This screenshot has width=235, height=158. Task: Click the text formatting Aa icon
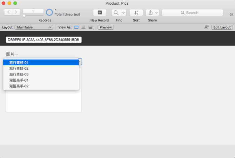206,27
